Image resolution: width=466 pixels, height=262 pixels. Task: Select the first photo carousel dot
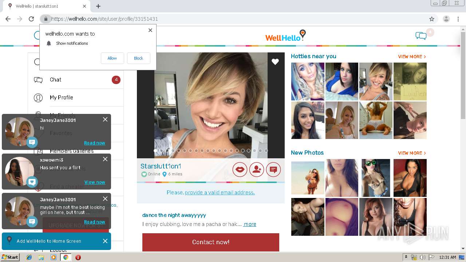155,150
